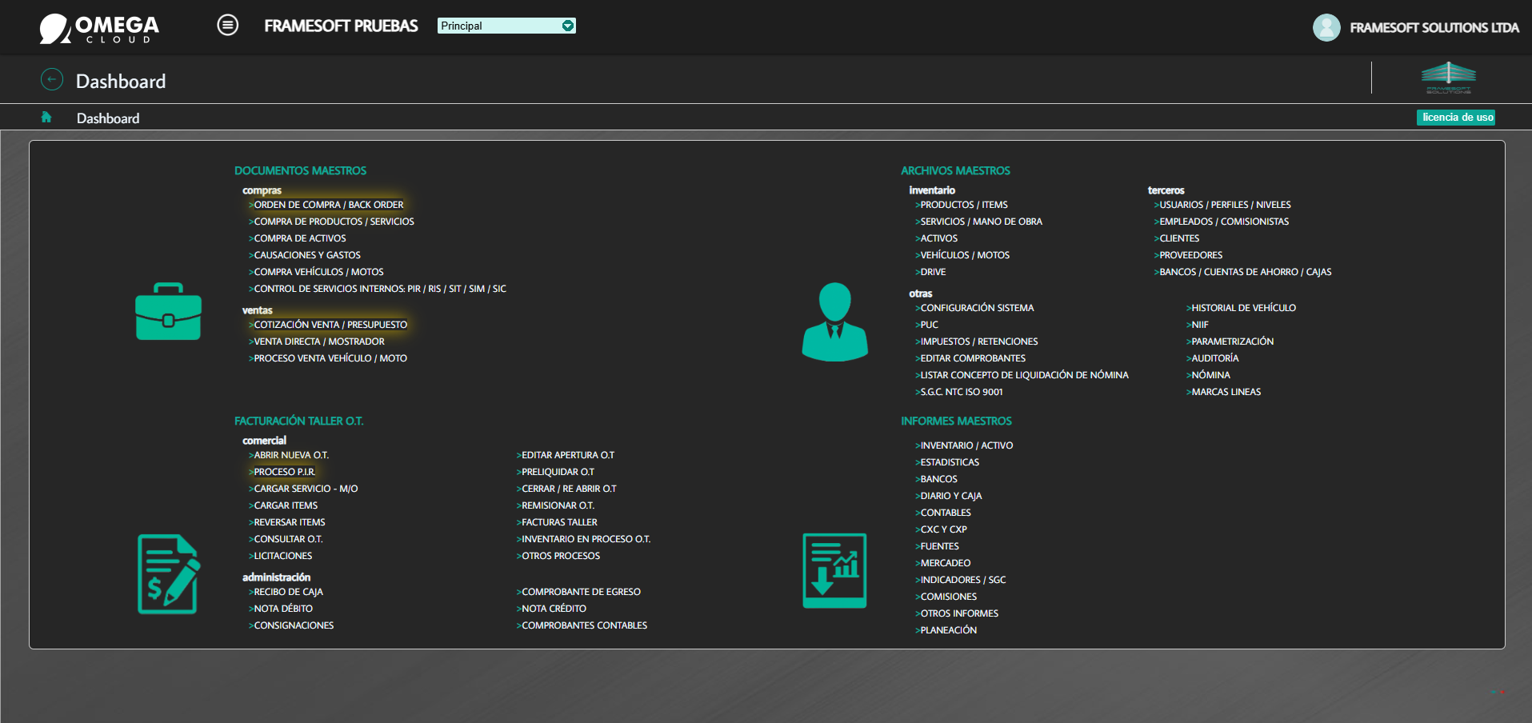Click the licencia de uso button

point(1457,118)
